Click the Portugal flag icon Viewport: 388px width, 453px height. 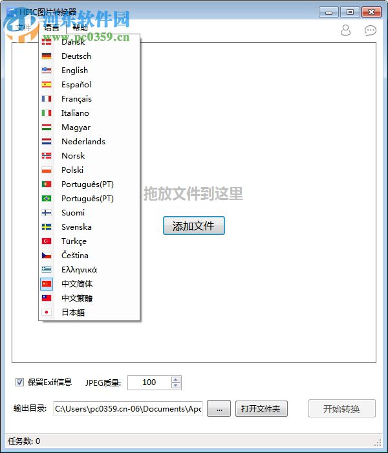(x=47, y=184)
